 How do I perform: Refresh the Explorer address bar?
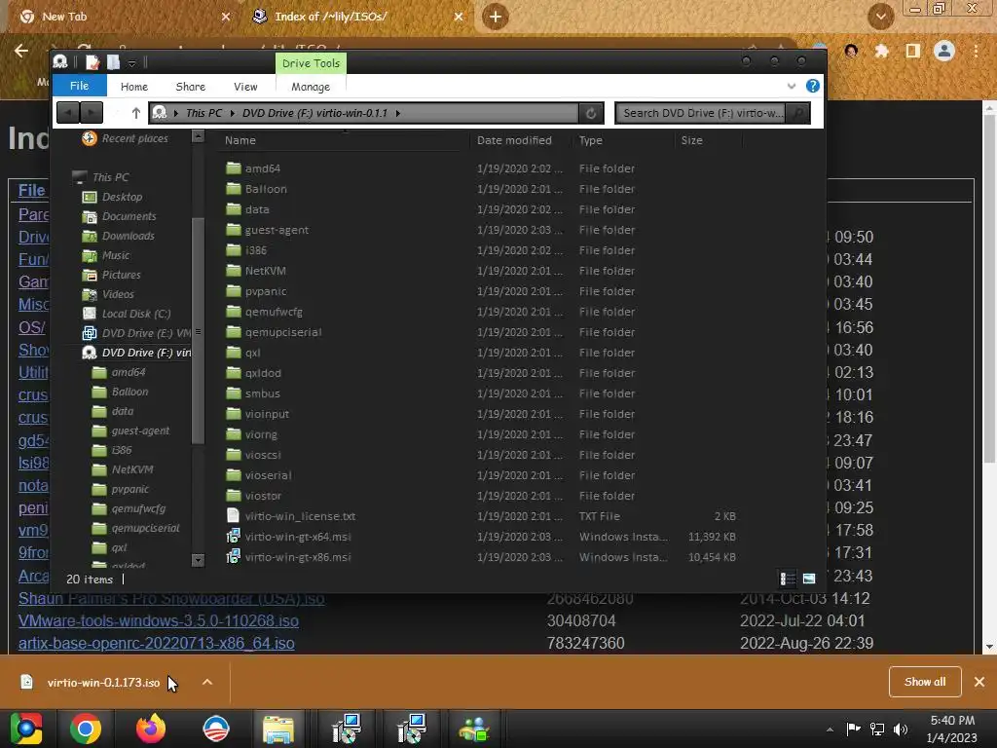(591, 113)
